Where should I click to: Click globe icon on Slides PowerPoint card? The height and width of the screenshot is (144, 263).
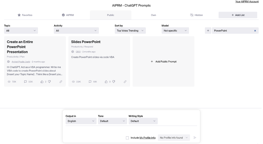73,52
